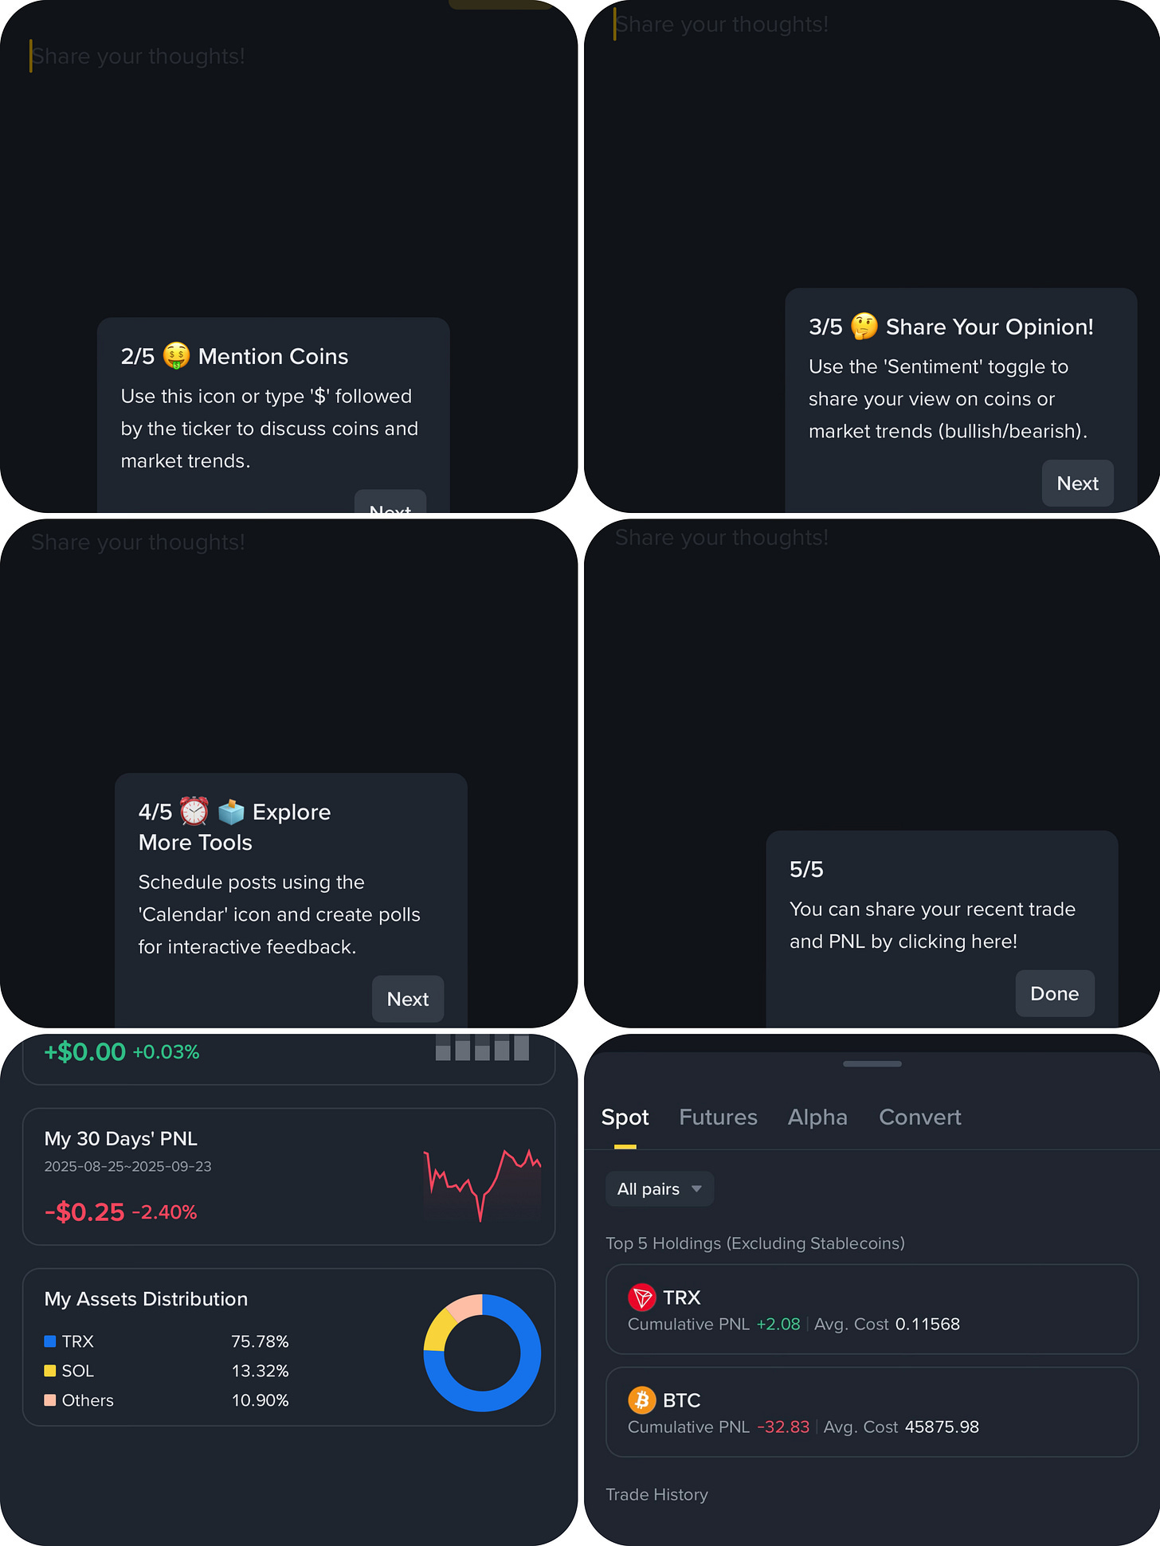Open the All pairs dropdown
Image resolution: width=1160 pixels, height=1546 pixels.
pos(660,1189)
